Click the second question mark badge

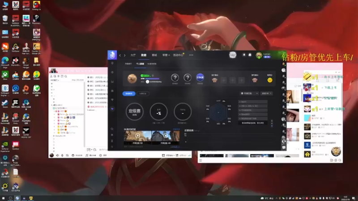pos(188,78)
